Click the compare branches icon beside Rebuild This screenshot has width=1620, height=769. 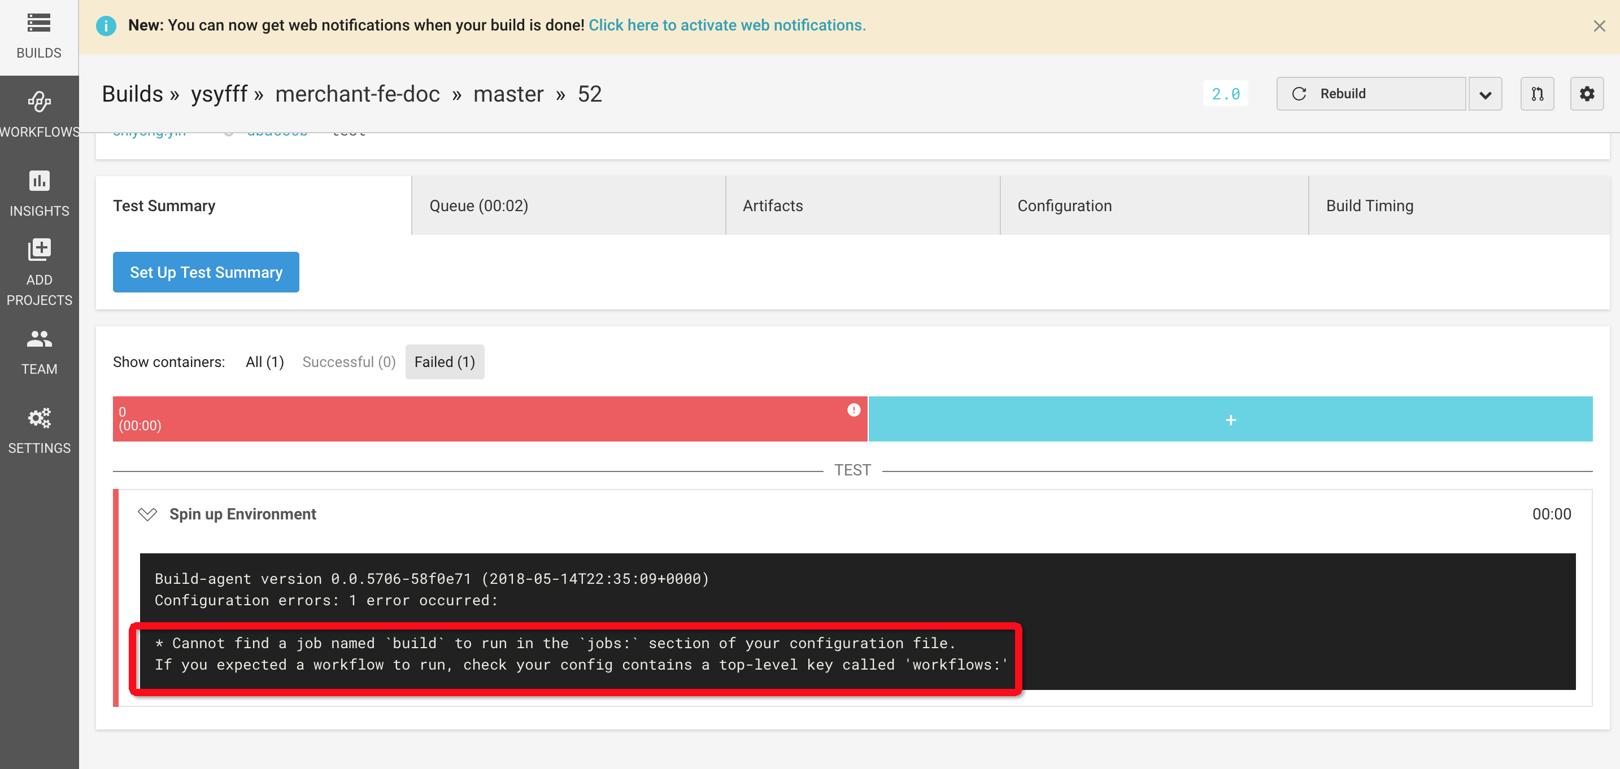pyautogui.click(x=1537, y=93)
